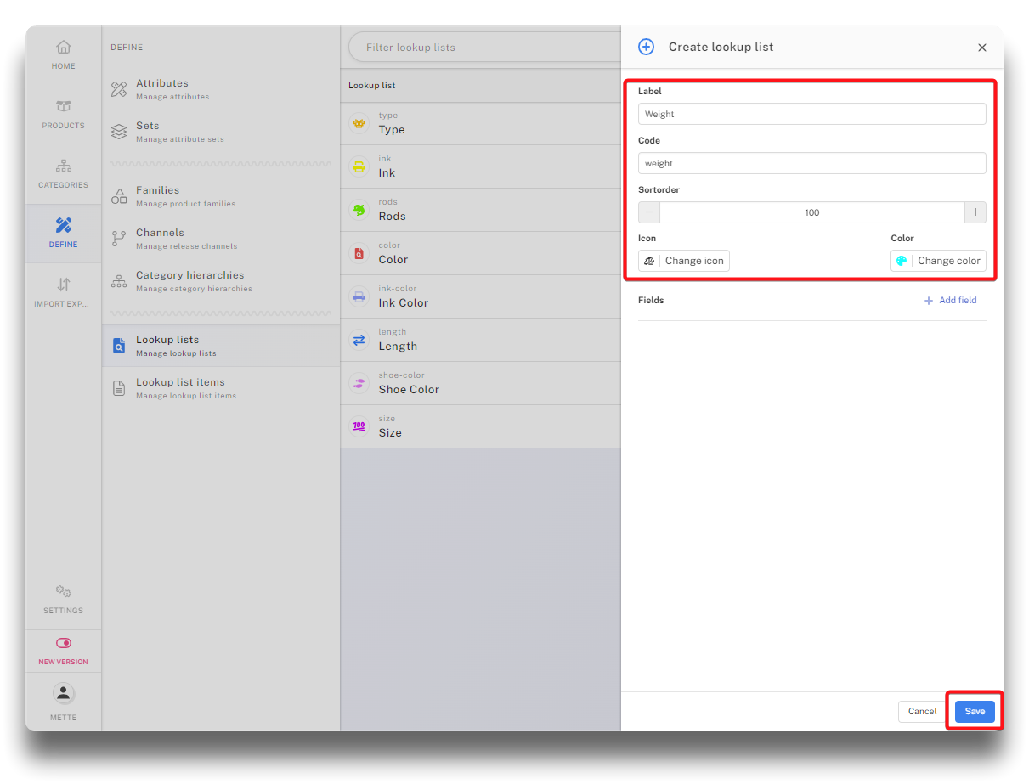Open Attributes in the Define menu

coord(162,89)
